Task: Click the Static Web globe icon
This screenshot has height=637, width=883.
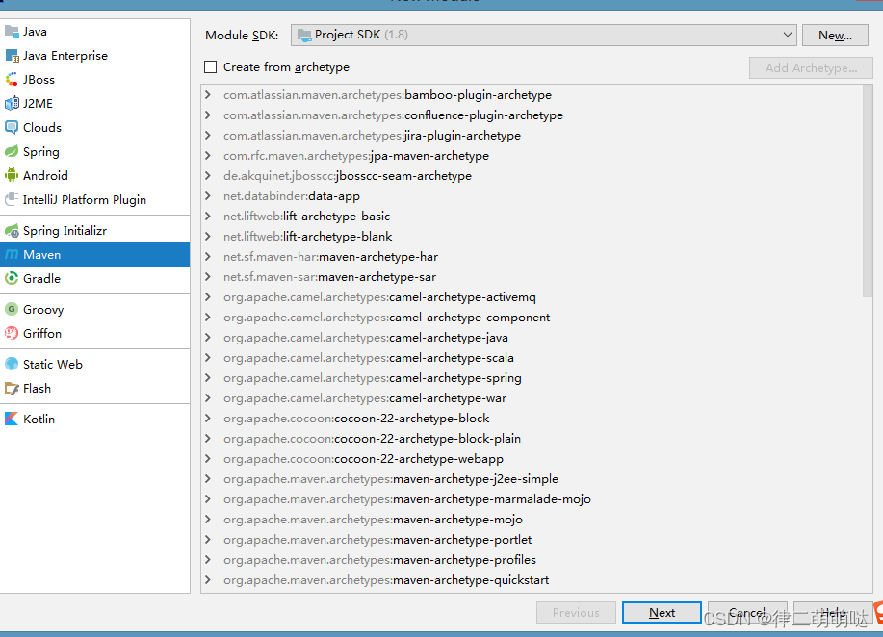Action: click(x=12, y=364)
